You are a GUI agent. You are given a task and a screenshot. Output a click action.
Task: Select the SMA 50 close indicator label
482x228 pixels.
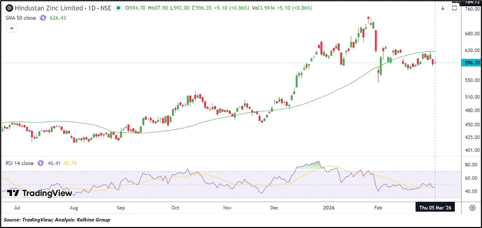click(x=20, y=18)
